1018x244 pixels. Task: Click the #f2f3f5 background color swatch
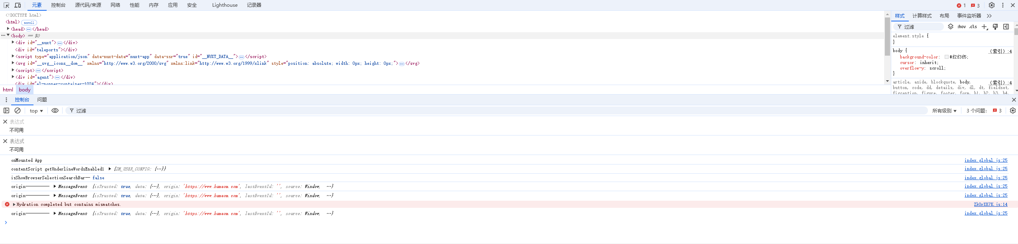coord(946,57)
